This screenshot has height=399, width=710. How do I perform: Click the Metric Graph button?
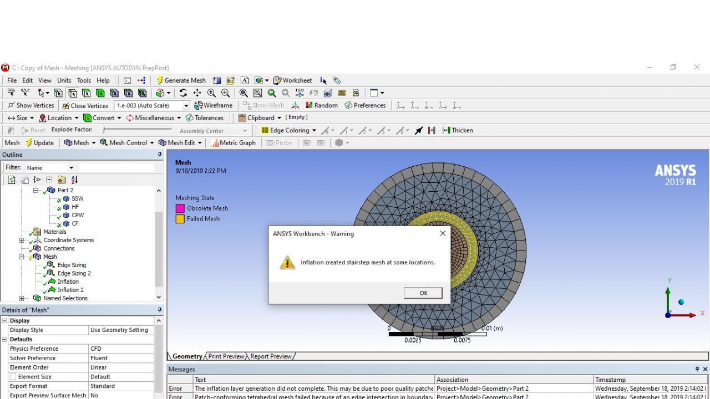click(x=234, y=143)
